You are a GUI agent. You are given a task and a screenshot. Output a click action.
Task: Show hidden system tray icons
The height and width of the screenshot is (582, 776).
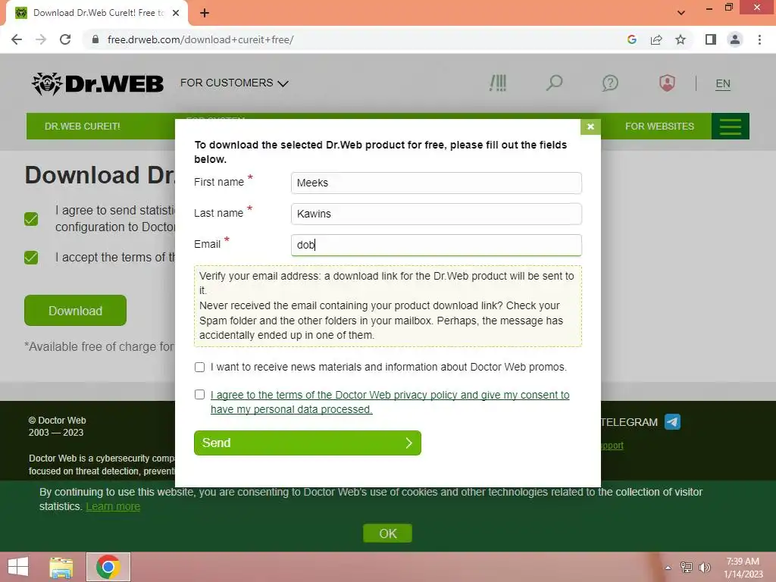tap(668, 568)
